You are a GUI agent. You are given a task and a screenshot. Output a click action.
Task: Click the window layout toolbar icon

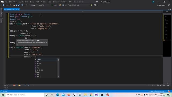(95, 5)
